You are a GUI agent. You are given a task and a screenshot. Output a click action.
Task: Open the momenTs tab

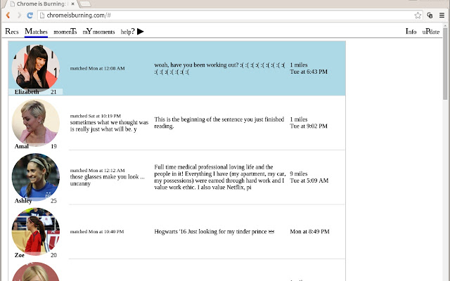click(x=65, y=32)
